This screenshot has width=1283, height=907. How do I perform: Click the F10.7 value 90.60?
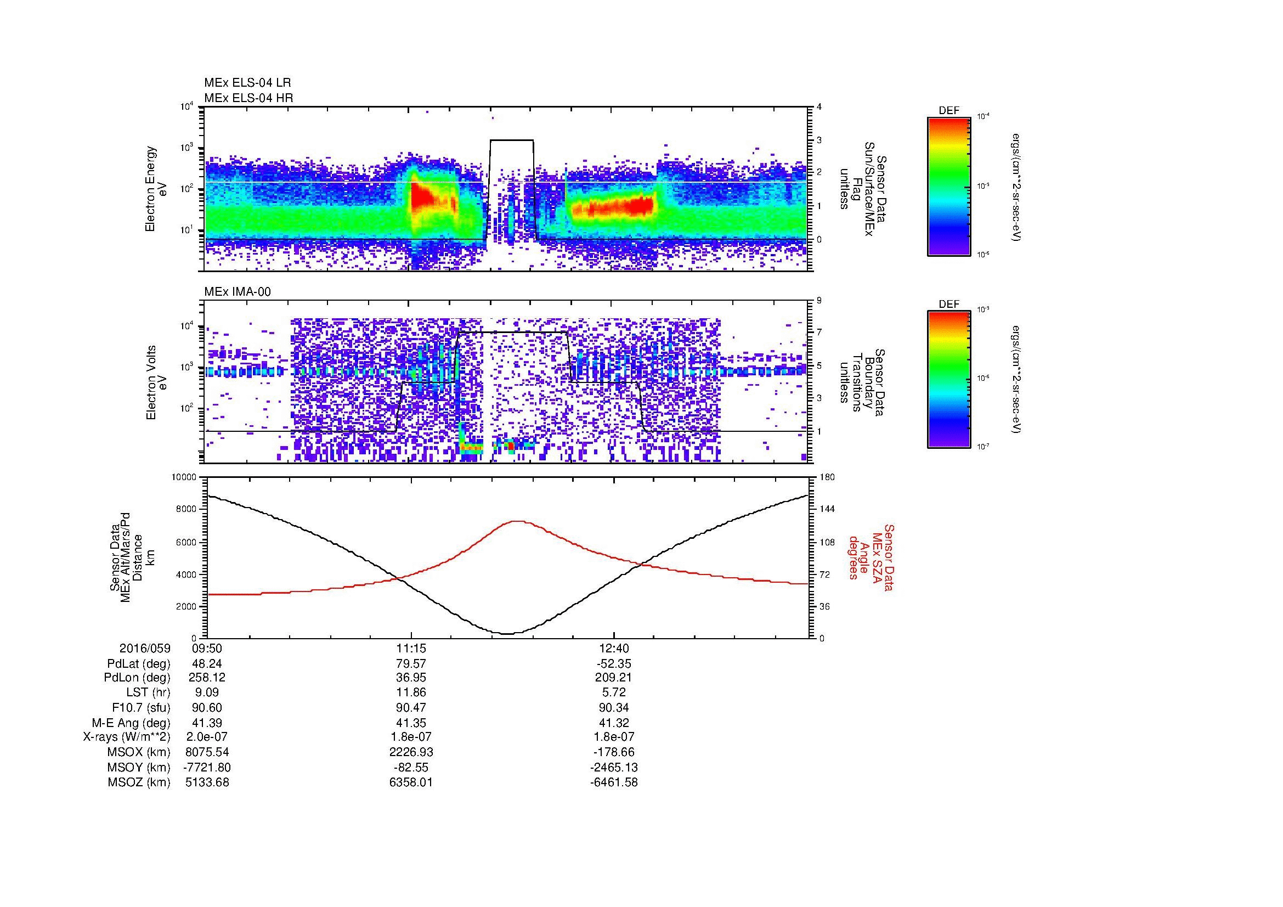[207, 707]
